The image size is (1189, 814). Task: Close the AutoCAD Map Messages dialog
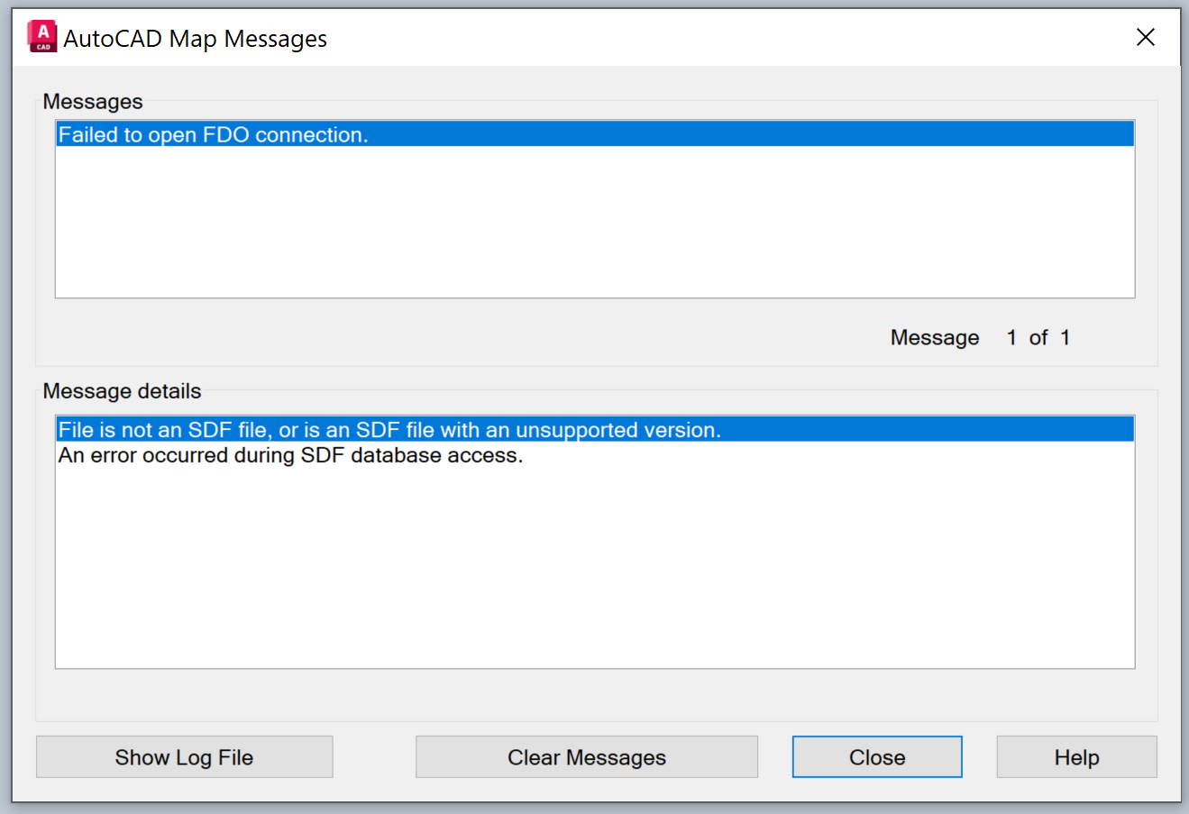pos(876,756)
